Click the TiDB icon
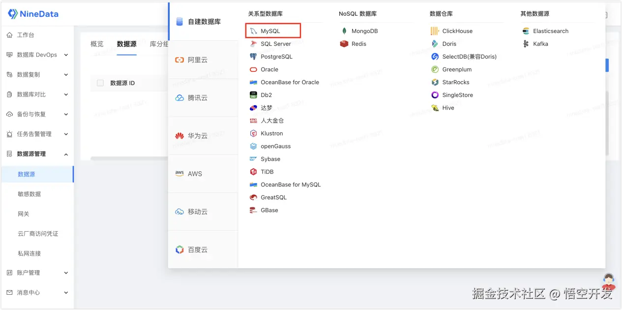The height and width of the screenshot is (310, 622). click(253, 172)
